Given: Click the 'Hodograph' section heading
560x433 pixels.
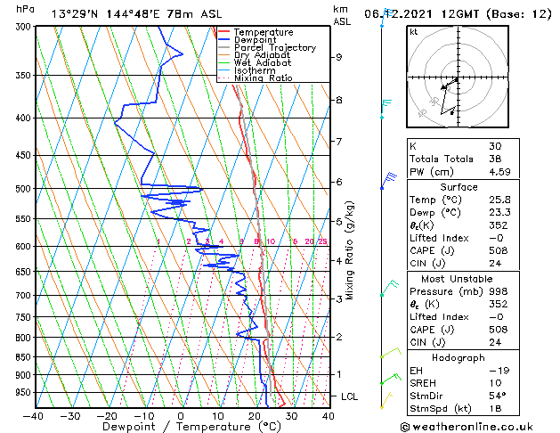Looking at the screenshot, I should click(459, 358).
